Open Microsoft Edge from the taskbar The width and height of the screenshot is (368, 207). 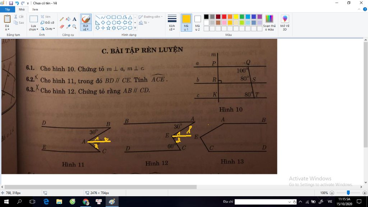46,202
